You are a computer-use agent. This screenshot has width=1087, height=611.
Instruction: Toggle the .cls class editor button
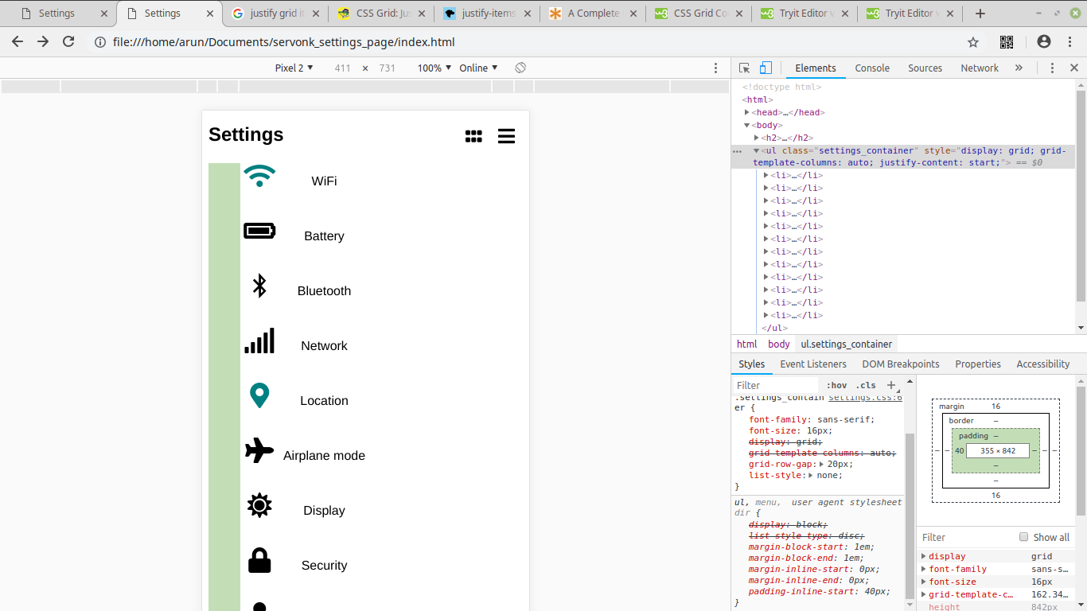[866, 385]
